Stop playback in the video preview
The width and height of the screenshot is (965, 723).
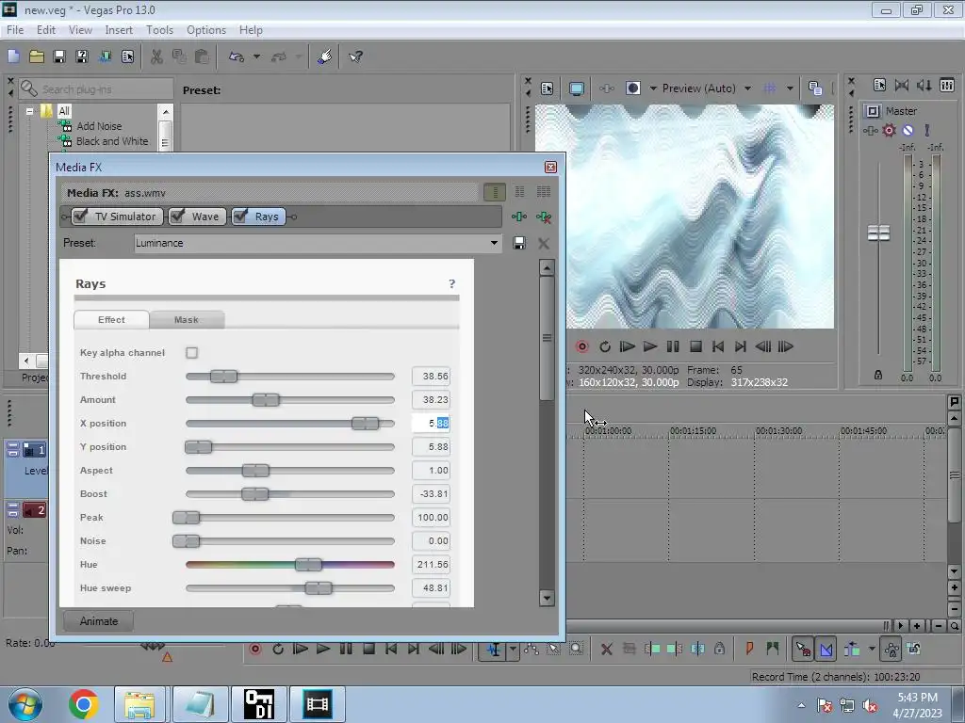coord(695,346)
